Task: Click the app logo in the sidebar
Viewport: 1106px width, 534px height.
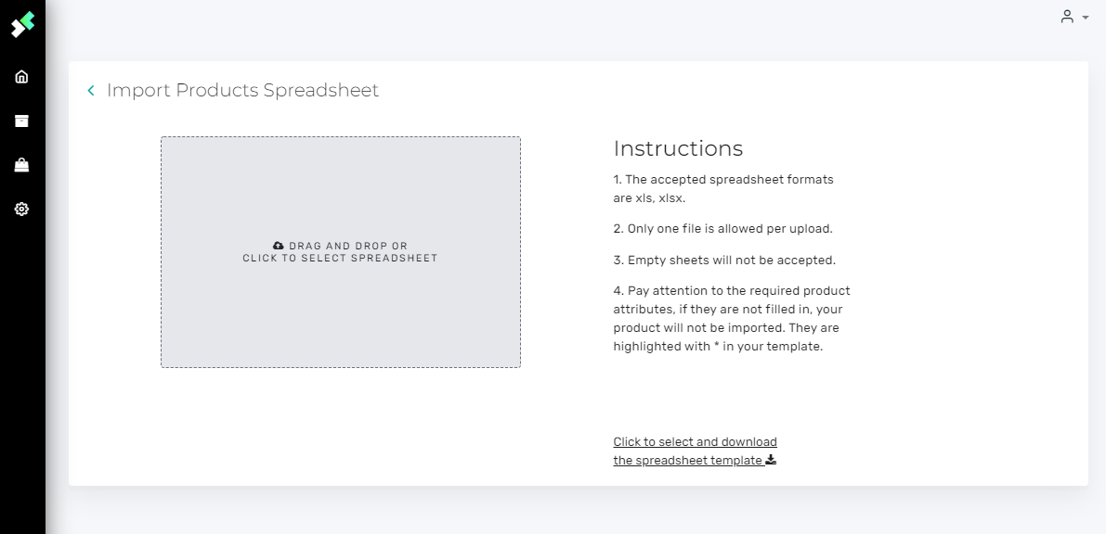Action: (22, 24)
